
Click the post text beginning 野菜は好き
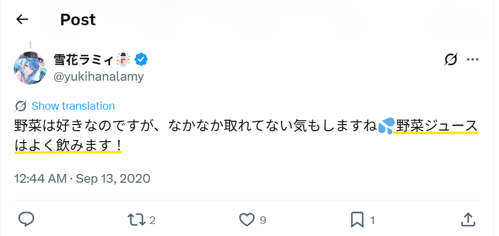[x=165, y=127]
